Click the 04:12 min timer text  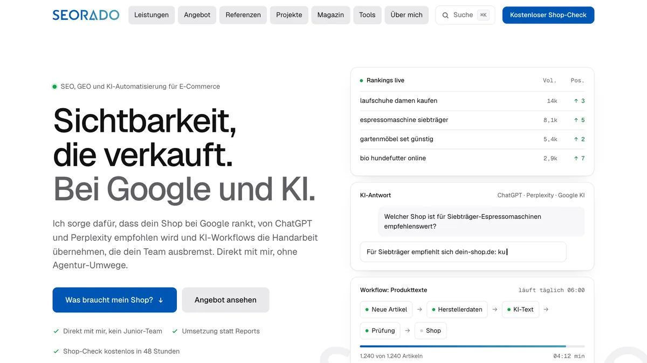[x=569, y=356]
